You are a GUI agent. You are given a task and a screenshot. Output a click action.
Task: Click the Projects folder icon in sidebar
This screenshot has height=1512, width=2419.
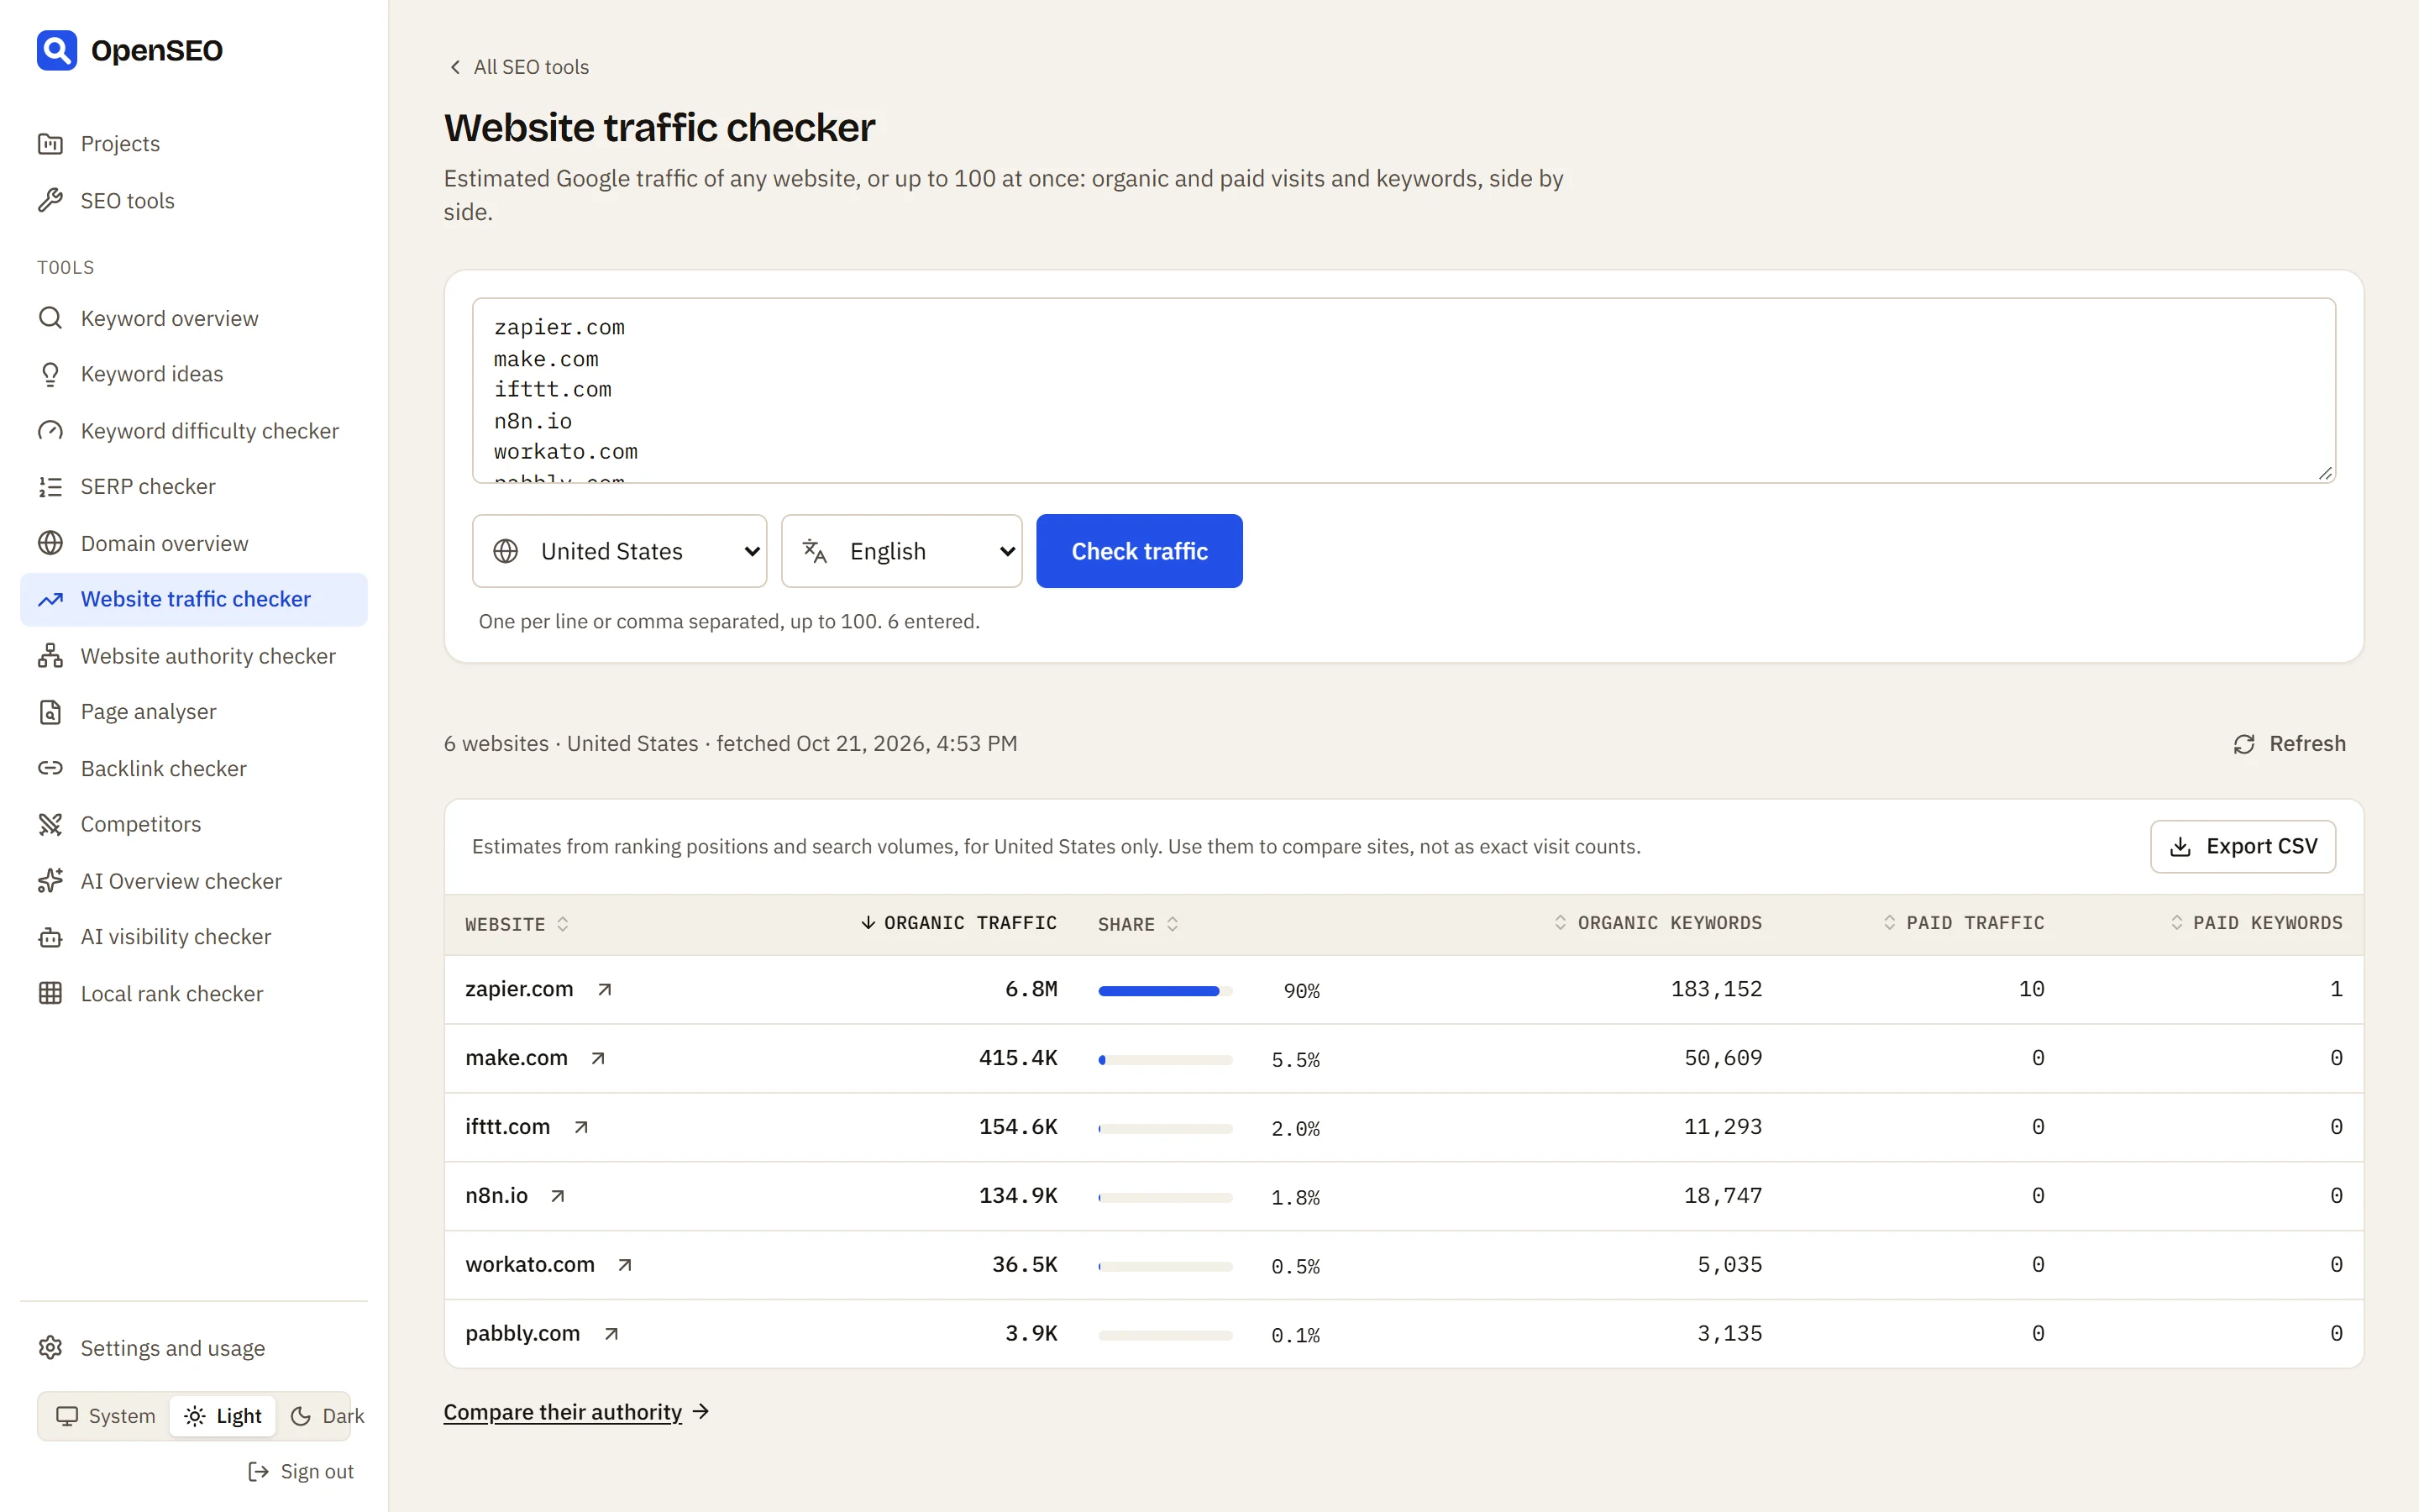coord(50,144)
